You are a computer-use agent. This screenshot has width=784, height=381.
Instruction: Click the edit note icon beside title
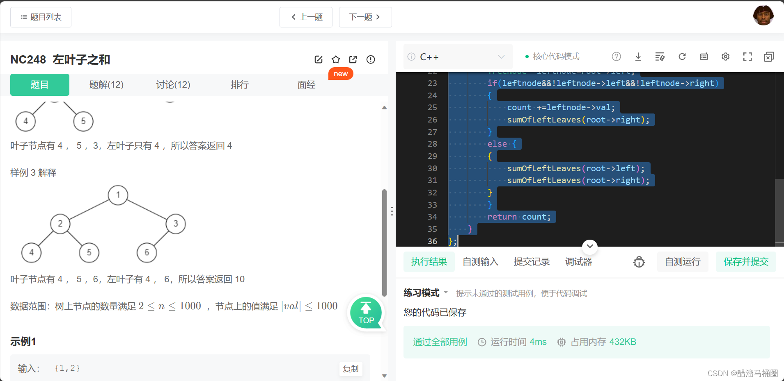tap(319, 59)
